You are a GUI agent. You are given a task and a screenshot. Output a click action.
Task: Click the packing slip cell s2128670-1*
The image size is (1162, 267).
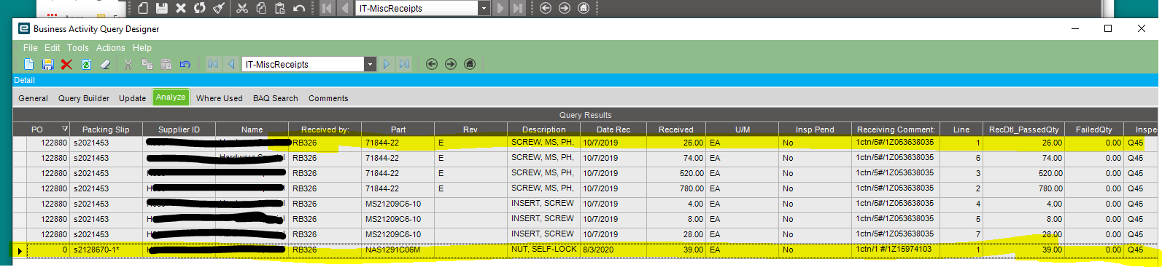106,250
